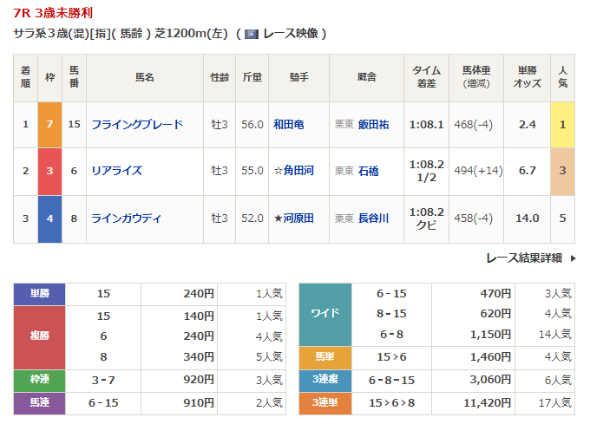The width and height of the screenshot is (590, 424).
Task: Open horse フライングブレード profile
Action: coord(137,124)
